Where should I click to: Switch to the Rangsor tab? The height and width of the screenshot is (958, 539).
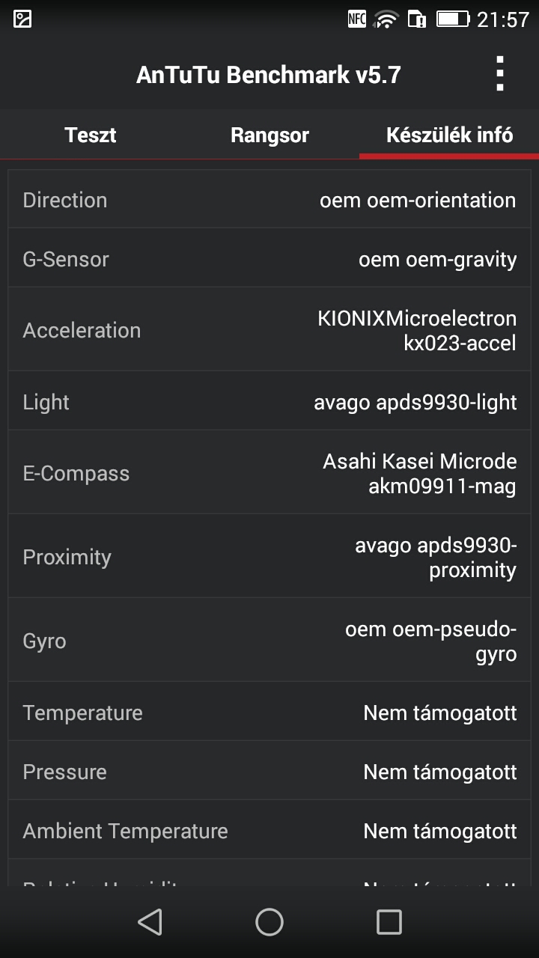(269, 135)
